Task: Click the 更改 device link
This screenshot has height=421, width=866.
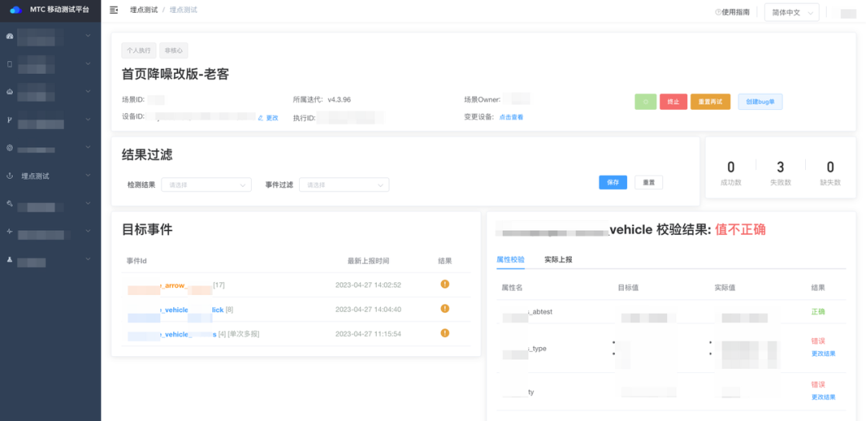Action: 273,118
